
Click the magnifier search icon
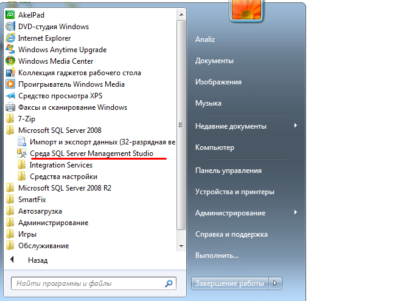tap(169, 283)
